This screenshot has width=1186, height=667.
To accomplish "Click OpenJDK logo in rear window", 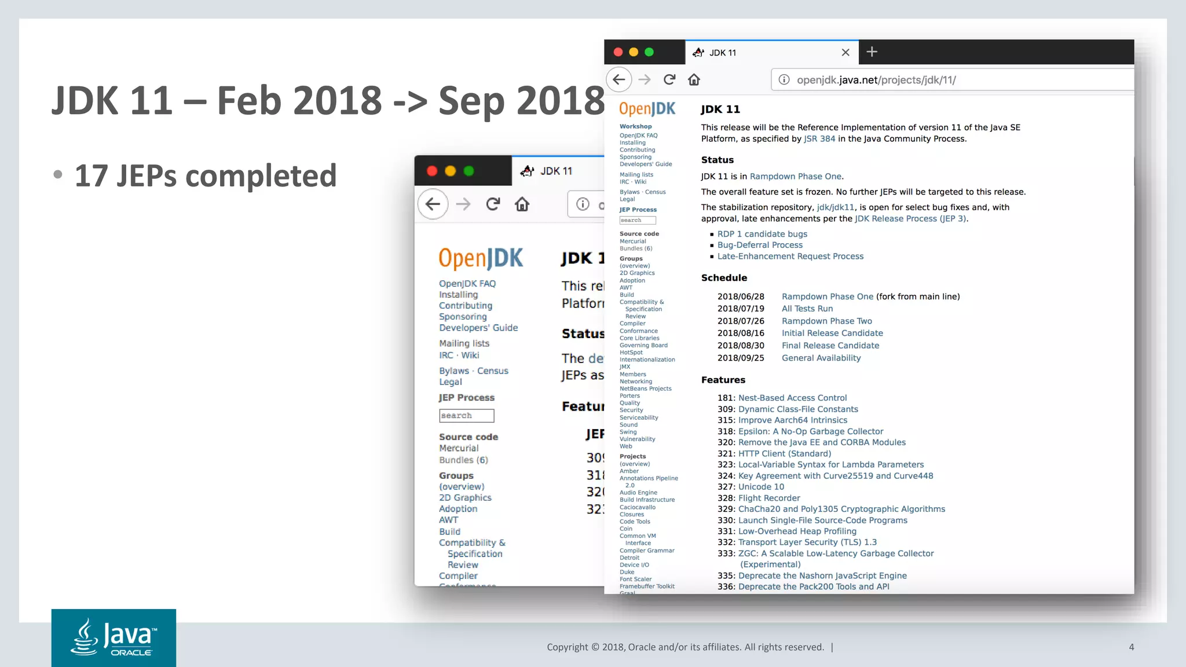I will tap(481, 258).
